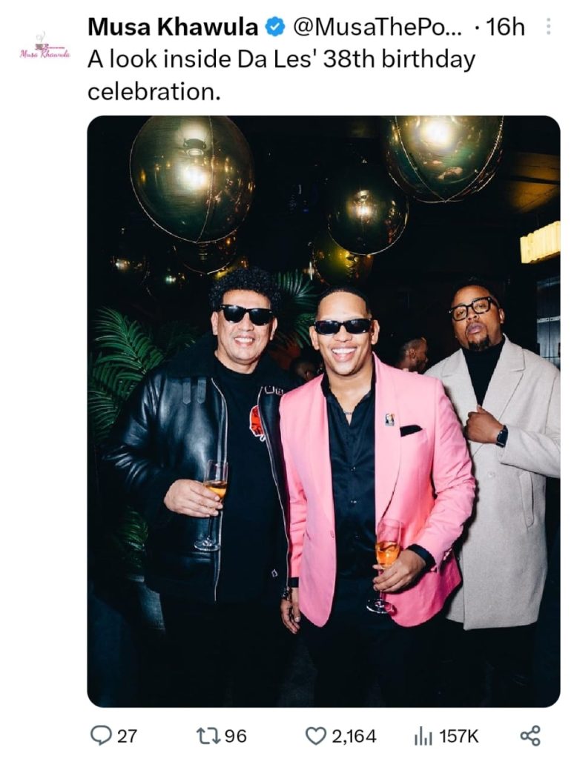Like the tweet with the heart icon
Image resolution: width=577 pixels, height=759 pixels.
click(316, 735)
